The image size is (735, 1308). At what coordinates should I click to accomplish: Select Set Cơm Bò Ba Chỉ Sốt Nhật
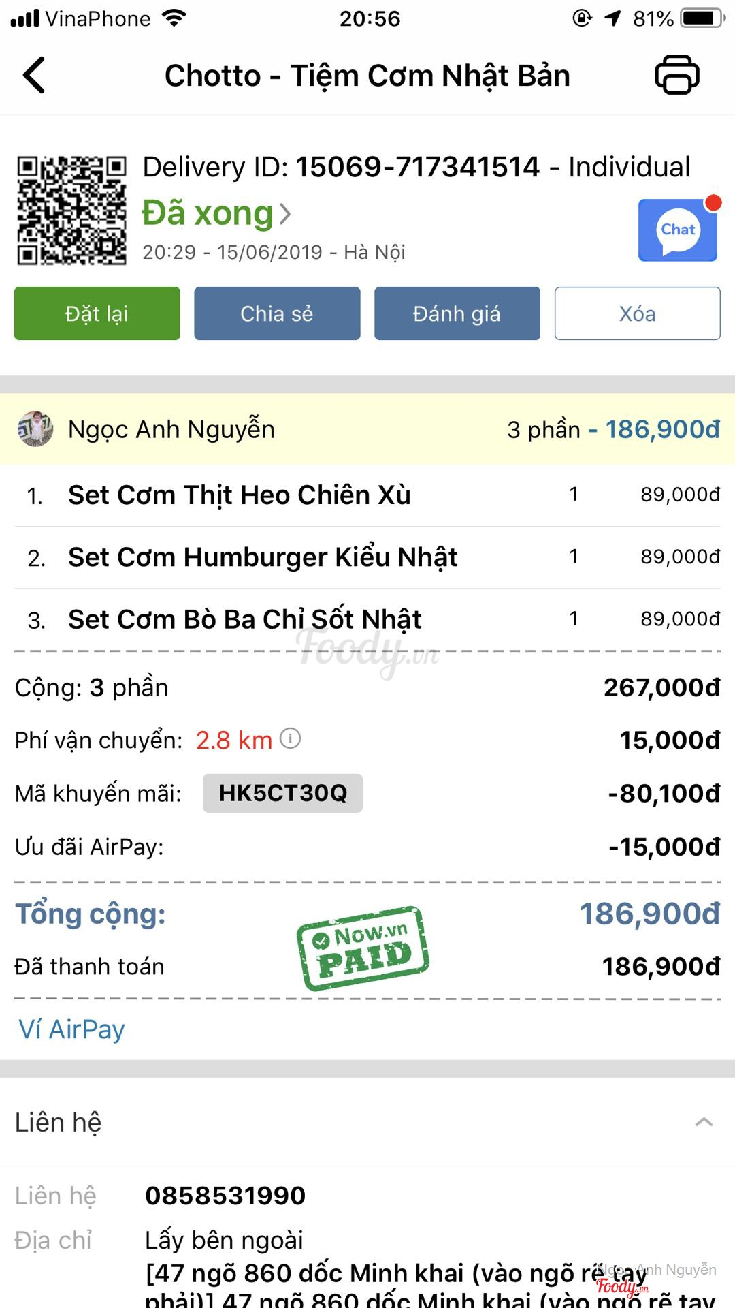pyautogui.click(x=245, y=619)
